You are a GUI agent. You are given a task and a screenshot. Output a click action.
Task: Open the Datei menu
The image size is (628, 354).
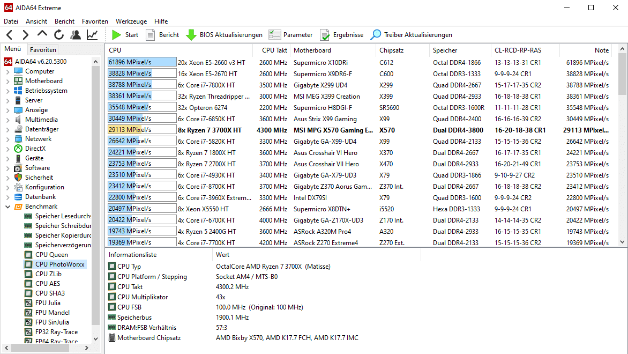click(11, 21)
